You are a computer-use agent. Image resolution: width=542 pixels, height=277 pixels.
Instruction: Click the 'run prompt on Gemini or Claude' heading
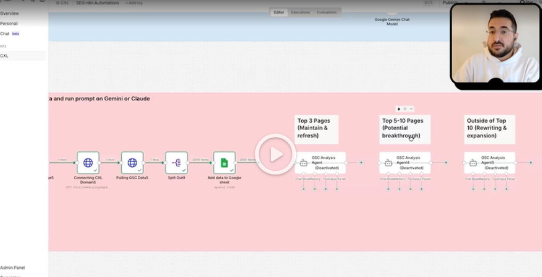(x=107, y=99)
